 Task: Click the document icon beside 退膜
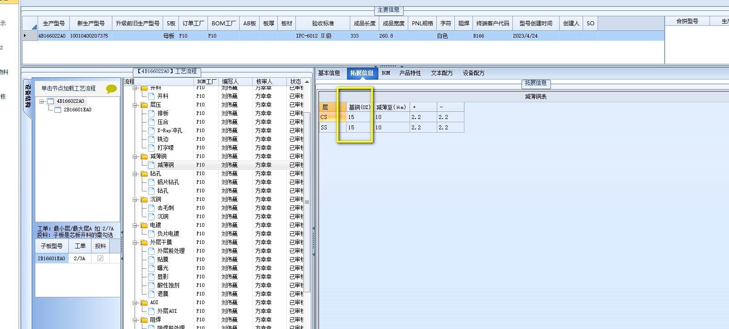tap(152, 294)
